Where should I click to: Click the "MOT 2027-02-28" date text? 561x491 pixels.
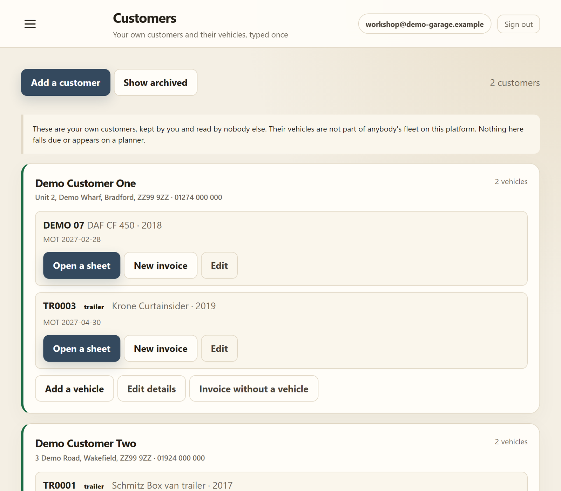click(x=72, y=240)
